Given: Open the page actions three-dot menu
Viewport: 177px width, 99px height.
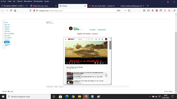Looking at the screenshot, I should tap(125, 11).
